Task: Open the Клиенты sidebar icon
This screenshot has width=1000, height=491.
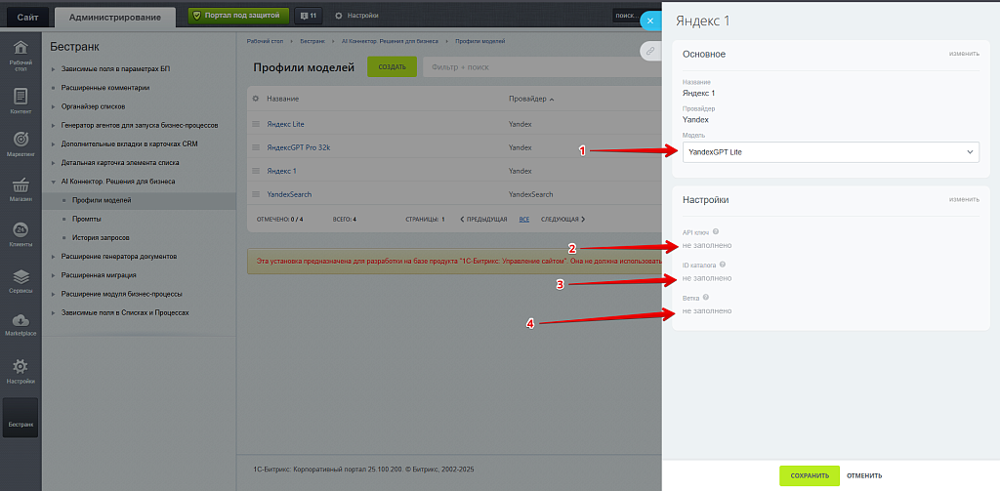Action: click(x=21, y=233)
